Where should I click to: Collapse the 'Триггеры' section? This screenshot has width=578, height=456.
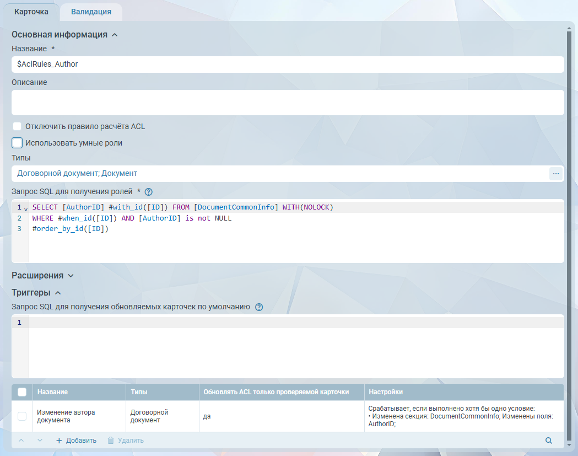pos(58,293)
